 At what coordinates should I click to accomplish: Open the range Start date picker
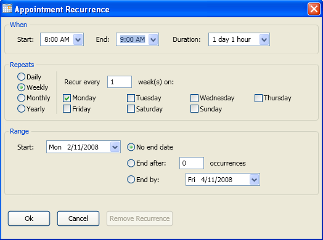tap(115, 147)
